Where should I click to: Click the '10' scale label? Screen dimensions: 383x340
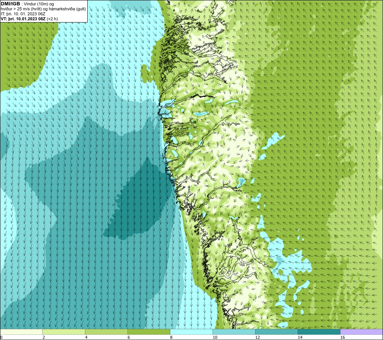[x=215, y=337]
